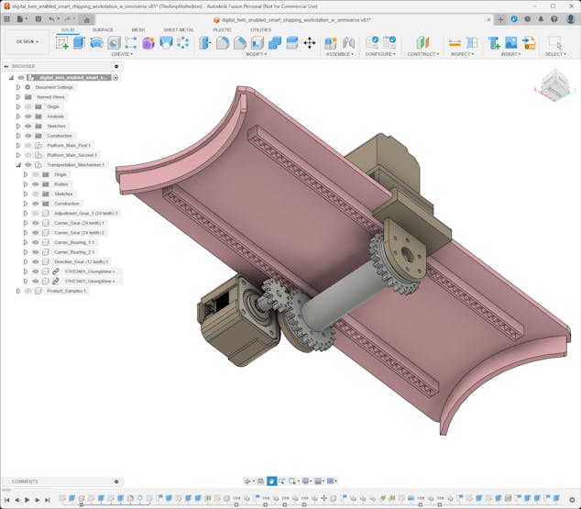Image resolution: width=581 pixels, height=509 pixels.
Task: Open the CONSTRUCT menu
Action: 422,54
